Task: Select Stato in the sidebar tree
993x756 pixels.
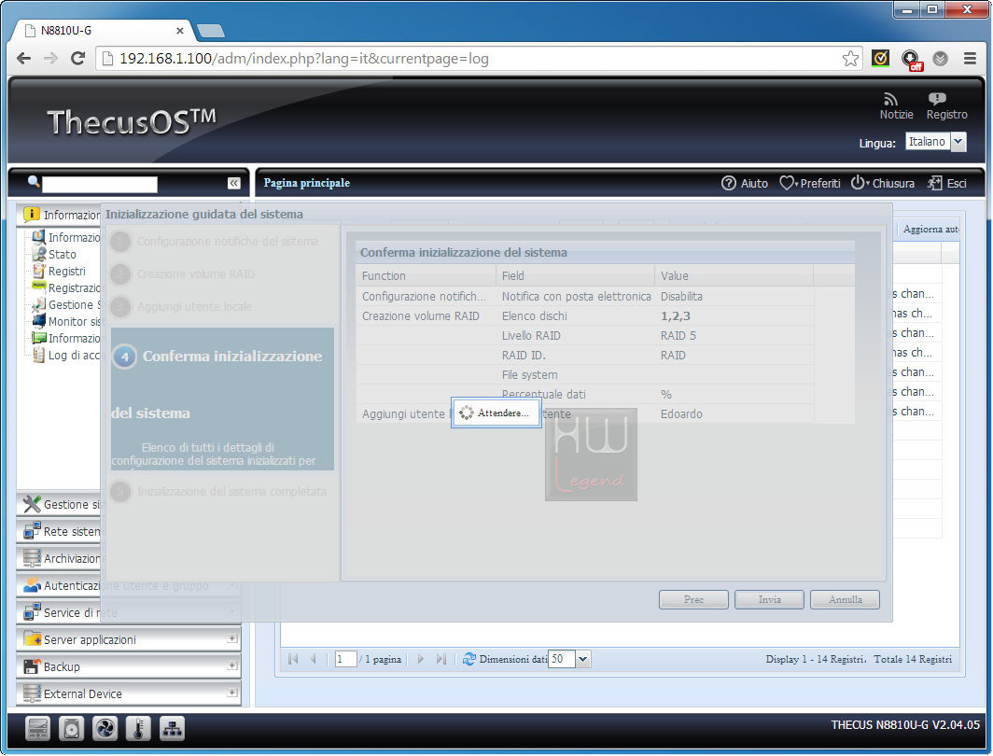Action: [x=62, y=254]
